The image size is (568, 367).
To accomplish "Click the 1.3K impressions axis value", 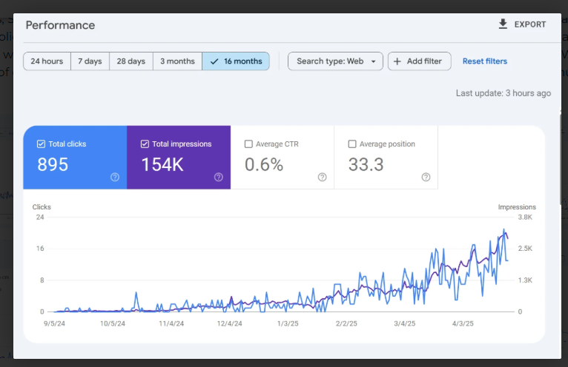I will coord(525,280).
